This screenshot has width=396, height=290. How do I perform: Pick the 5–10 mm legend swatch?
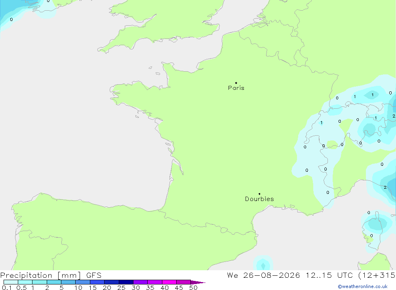pos(69,282)
